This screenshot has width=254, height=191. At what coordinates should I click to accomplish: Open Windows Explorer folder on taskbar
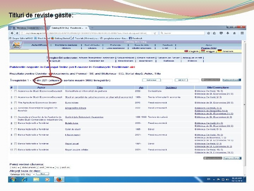(36, 179)
